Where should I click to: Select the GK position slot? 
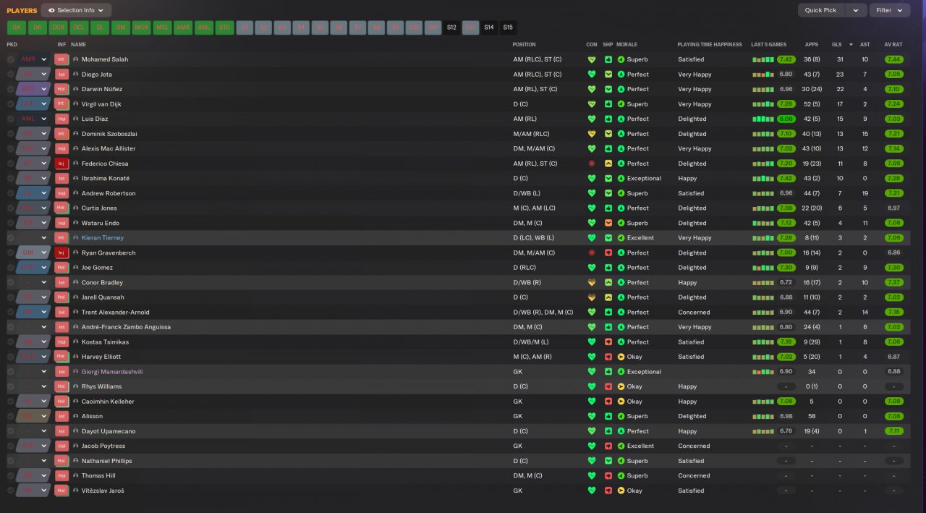(x=16, y=27)
